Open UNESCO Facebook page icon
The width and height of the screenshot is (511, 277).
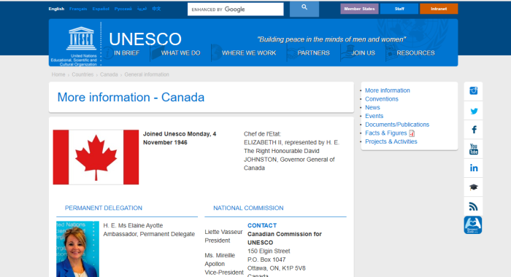474,130
